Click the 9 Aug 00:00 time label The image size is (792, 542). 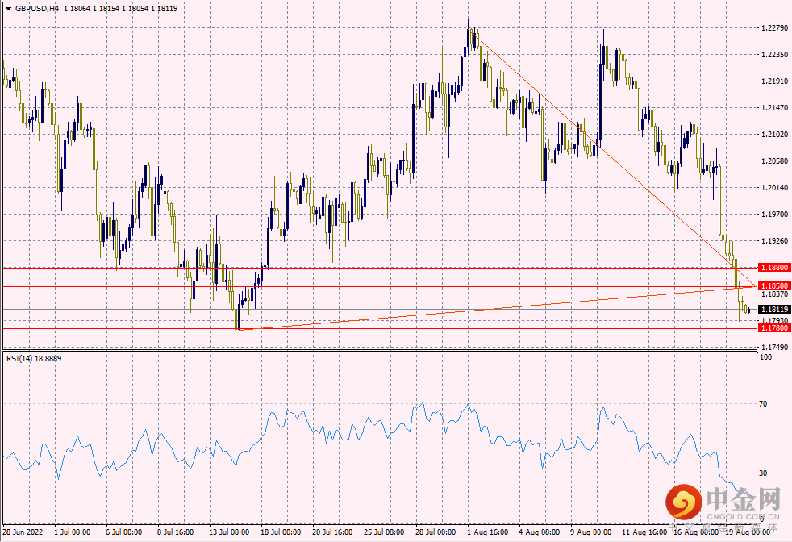(x=590, y=532)
